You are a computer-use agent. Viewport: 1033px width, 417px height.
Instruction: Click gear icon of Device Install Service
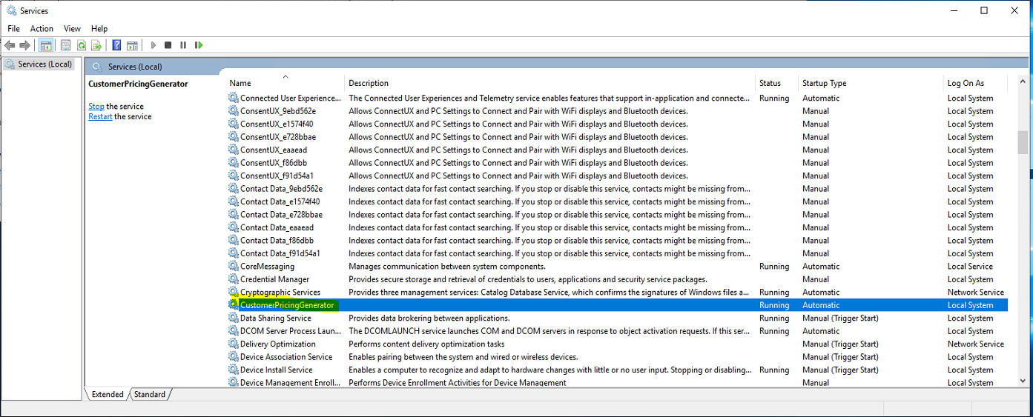pyautogui.click(x=234, y=370)
